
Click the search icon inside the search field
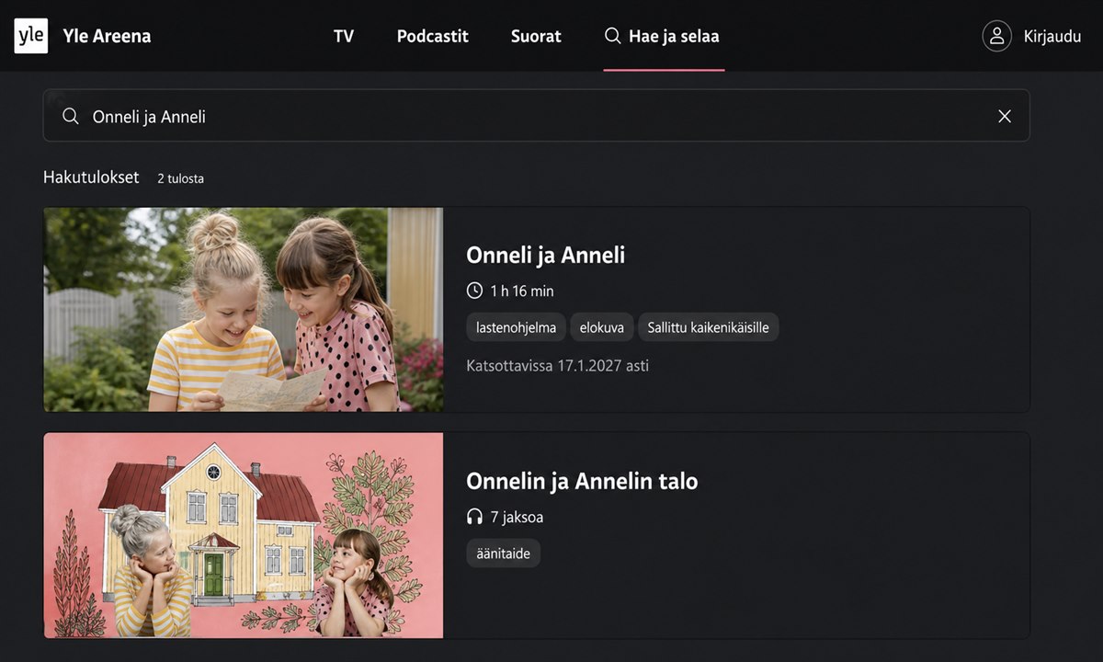pyautogui.click(x=70, y=117)
